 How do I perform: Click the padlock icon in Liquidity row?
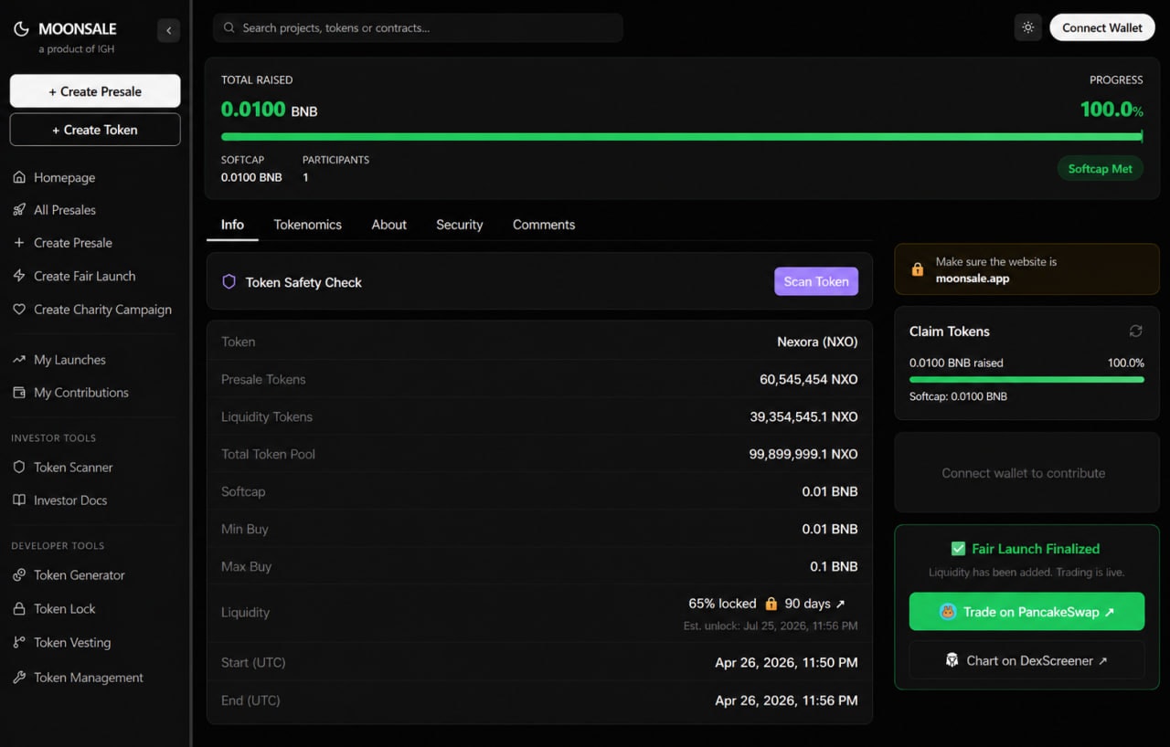pyautogui.click(x=771, y=604)
